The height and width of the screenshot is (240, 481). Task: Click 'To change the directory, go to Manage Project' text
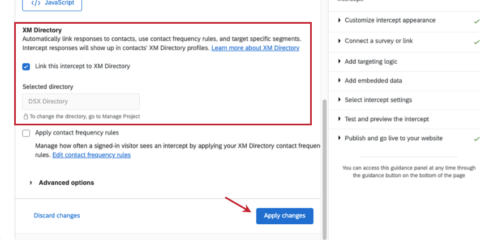(85, 117)
